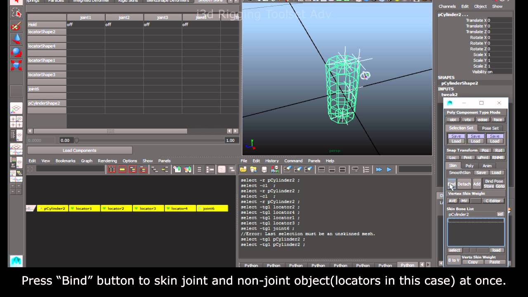Click the Execute single play-arrow icon
Image resolution: width=528 pixels, height=297 pixels.
click(x=389, y=169)
